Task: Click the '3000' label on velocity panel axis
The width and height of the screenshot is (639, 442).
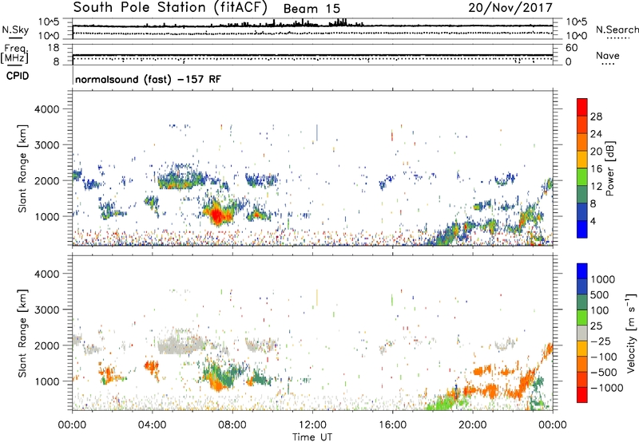Action: point(47,310)
